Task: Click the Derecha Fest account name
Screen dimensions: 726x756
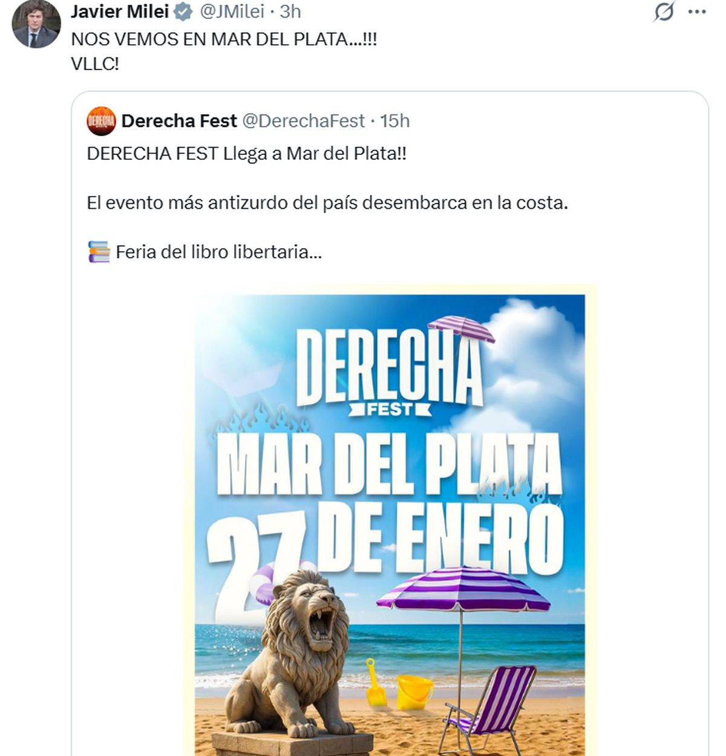Action: click(x=179, y=121)
